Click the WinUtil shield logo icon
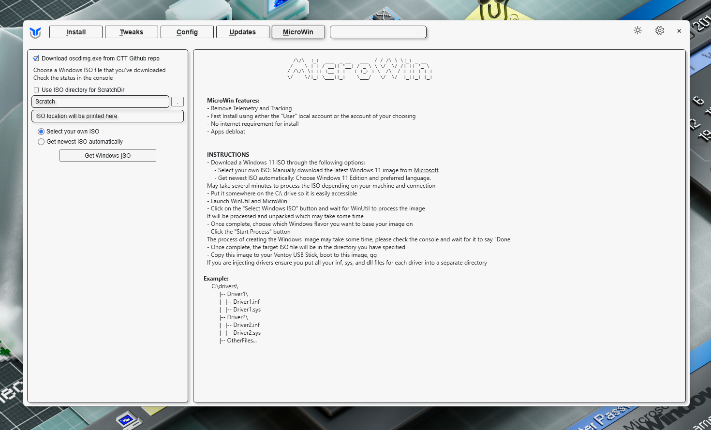This screenshot has height=430, width=711. (x=35, y=32)
